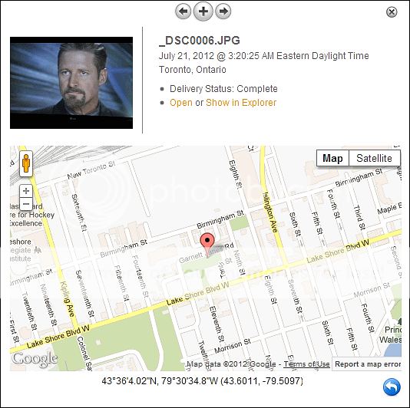Image resolution: width=410 pixels, height=408 pixels.
Task: Click Show in Explorer link
Action: click(241, 103)
